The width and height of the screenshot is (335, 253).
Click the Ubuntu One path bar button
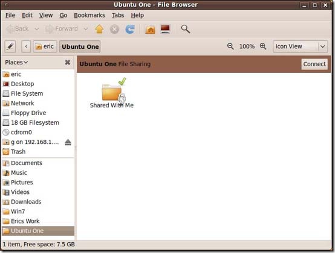80,46
